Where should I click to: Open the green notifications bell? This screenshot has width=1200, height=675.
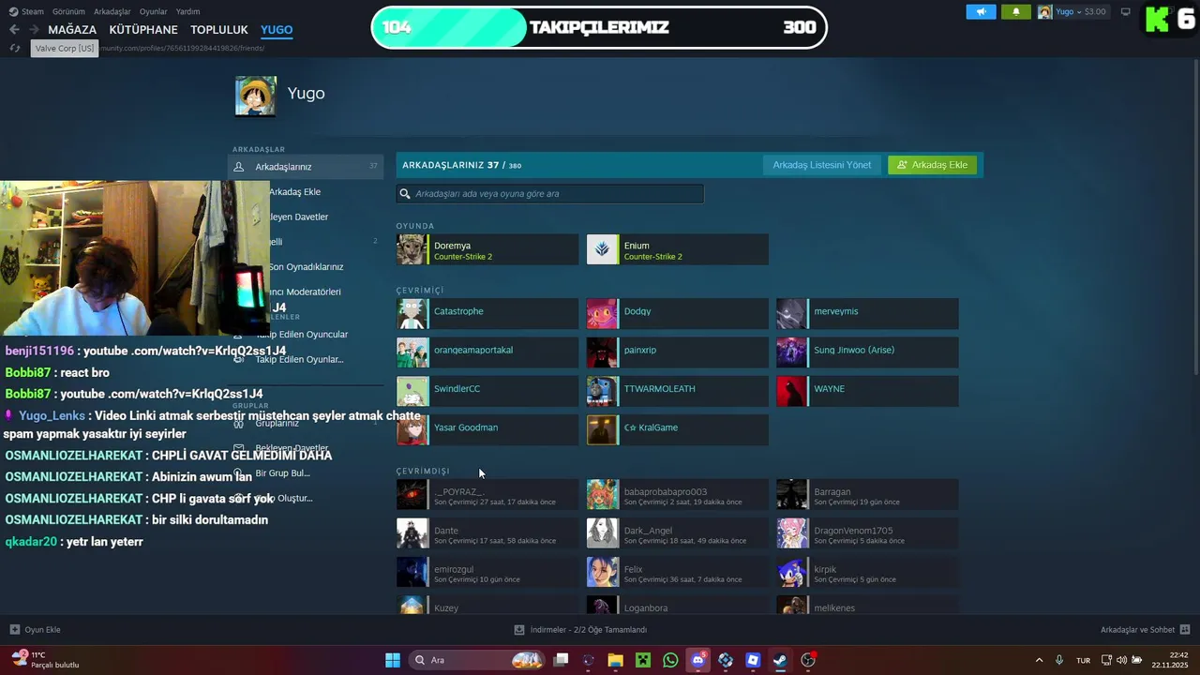(1015, 12)
